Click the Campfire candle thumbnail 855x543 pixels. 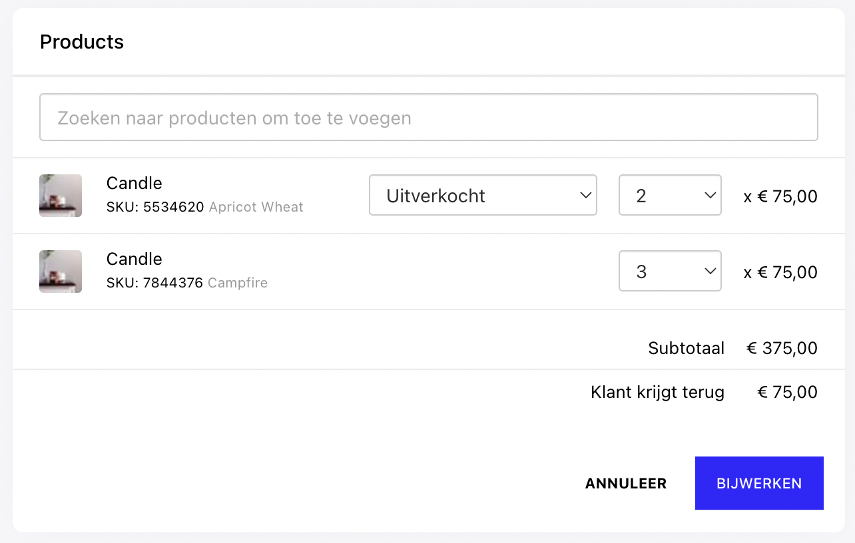point(60,271)
